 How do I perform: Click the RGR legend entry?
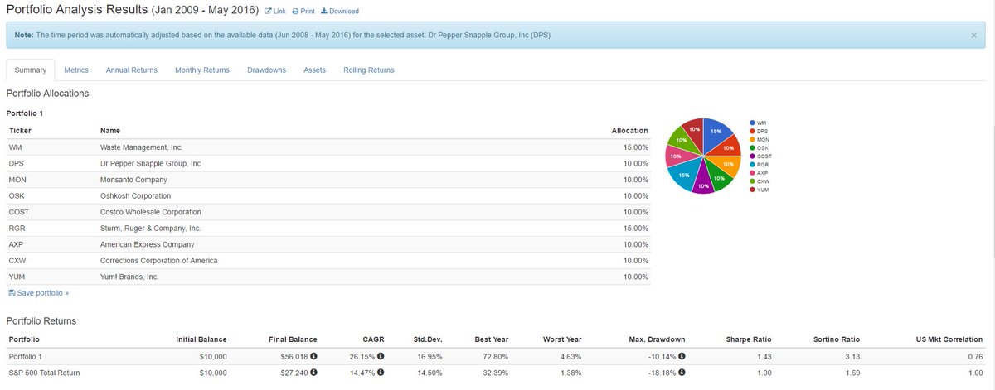tap(759, 164)
